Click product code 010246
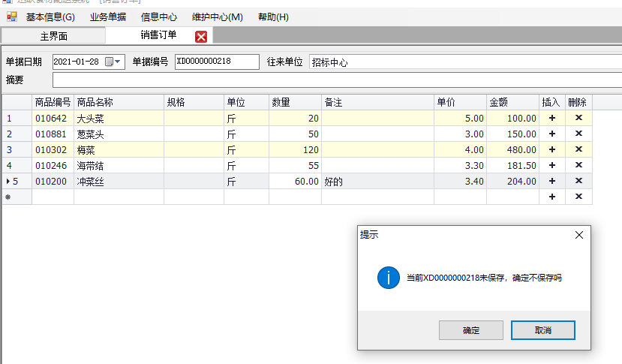Viewport: 622px width, 364px height. [53, 165]
